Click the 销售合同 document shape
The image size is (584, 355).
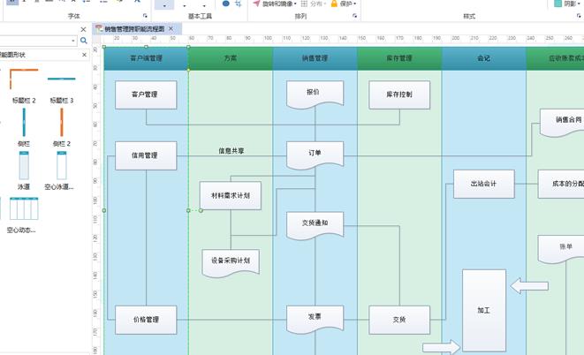[x=562, y=123]
